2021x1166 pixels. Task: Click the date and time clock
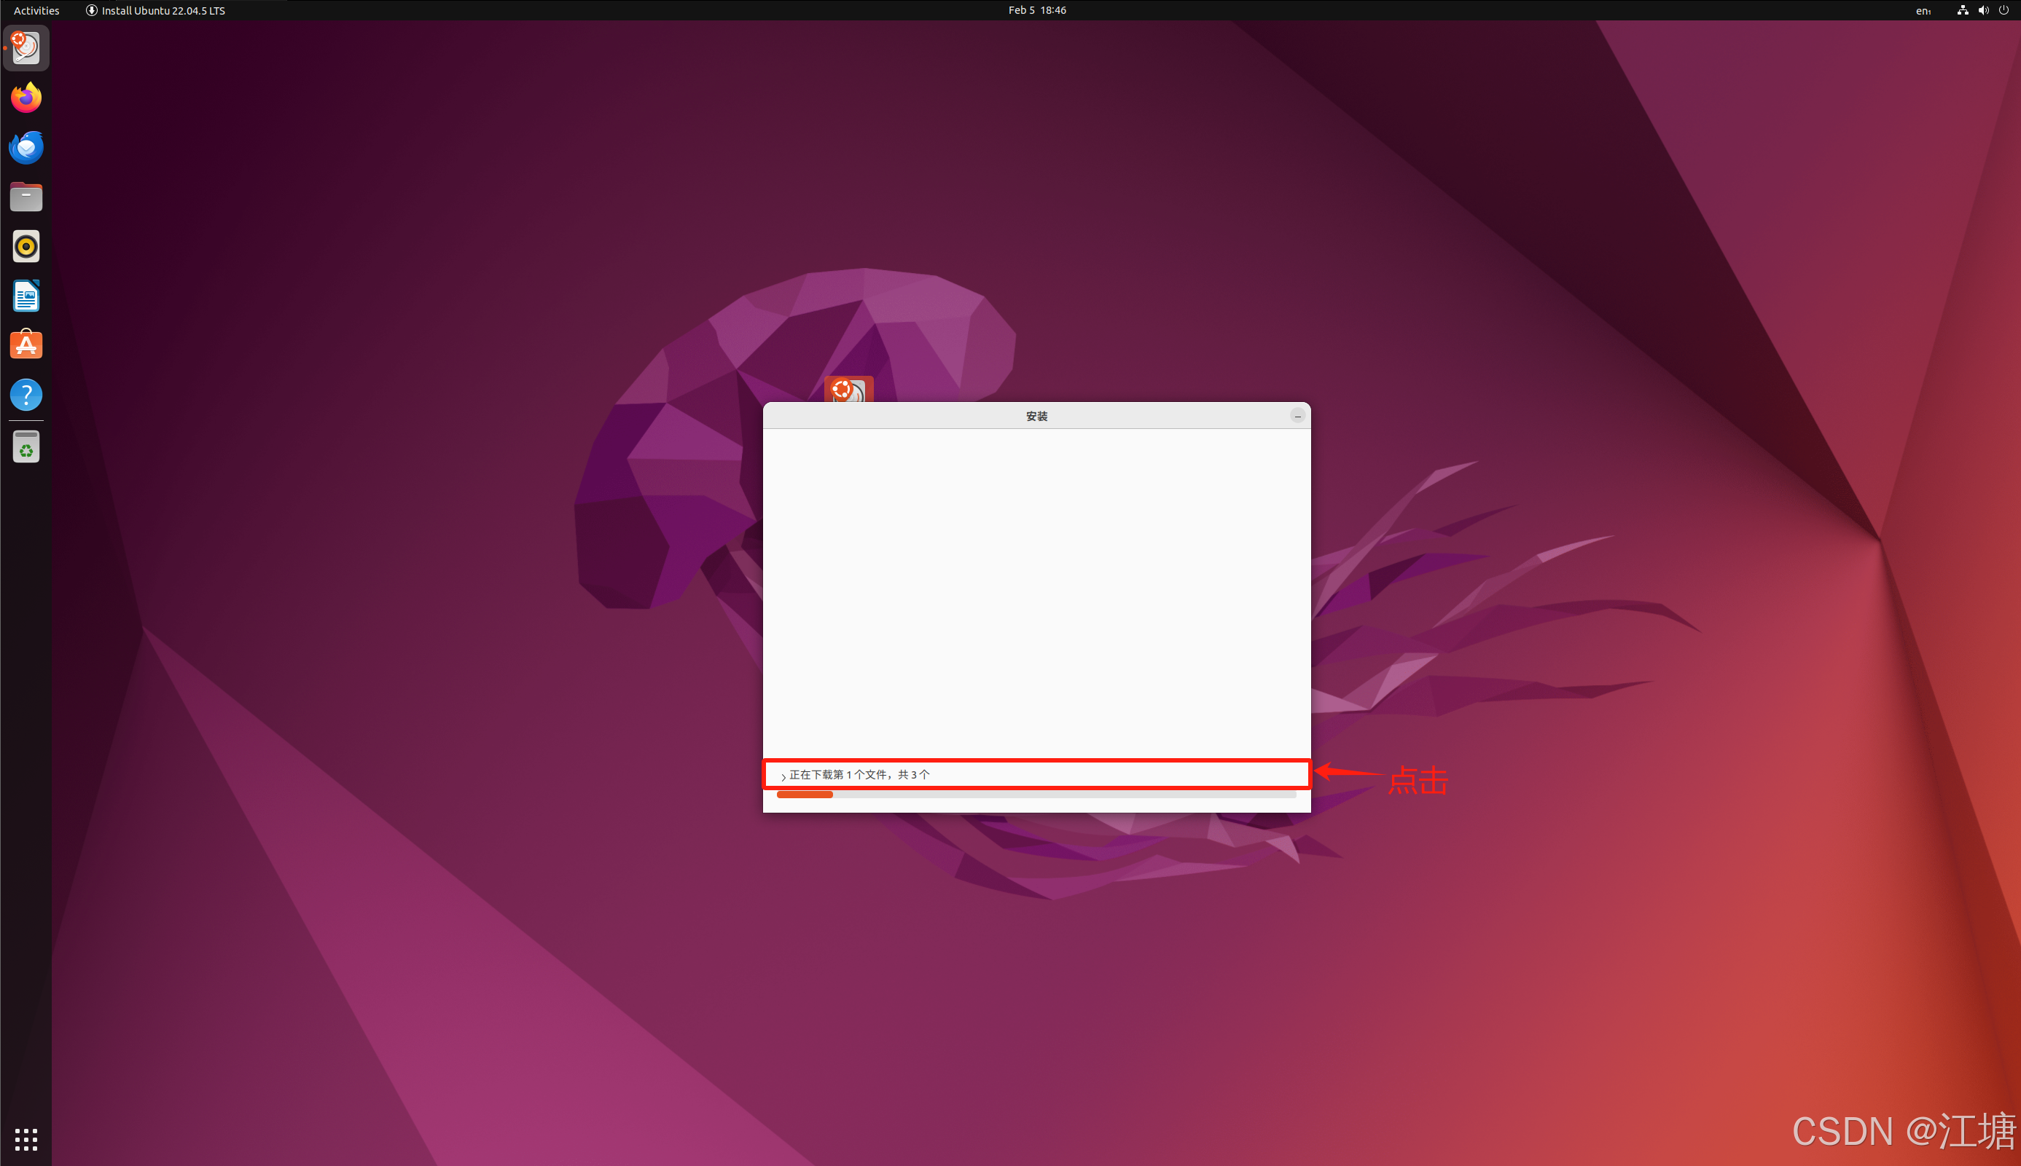[1036, 10]
